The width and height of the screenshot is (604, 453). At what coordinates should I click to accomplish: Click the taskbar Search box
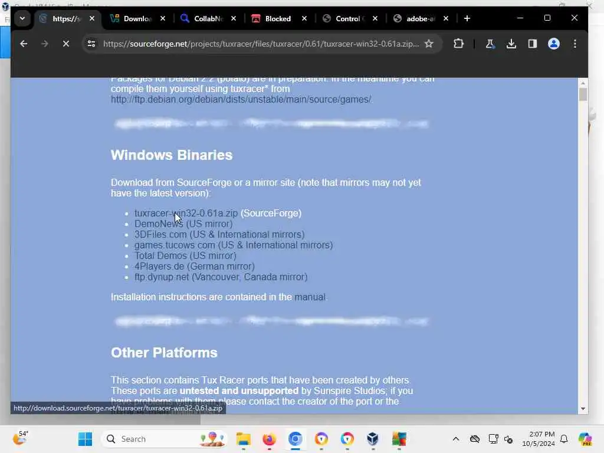(x=165, y=439)
